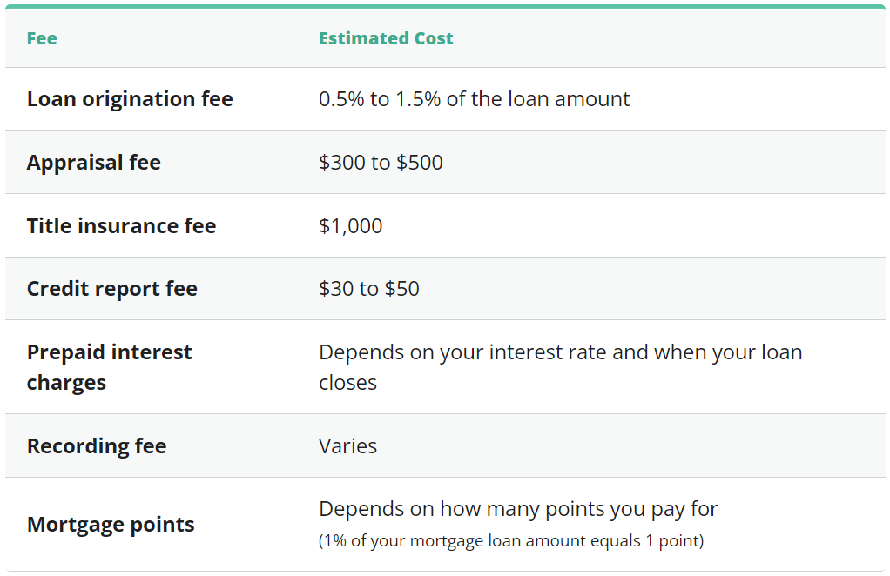Select the Prepaid interest charges label
The height and width of the screenshot is (576, 890).
tap(109, 367)
